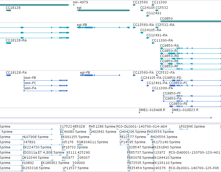Select the Sesn-PB protein label

pos(30,78)
